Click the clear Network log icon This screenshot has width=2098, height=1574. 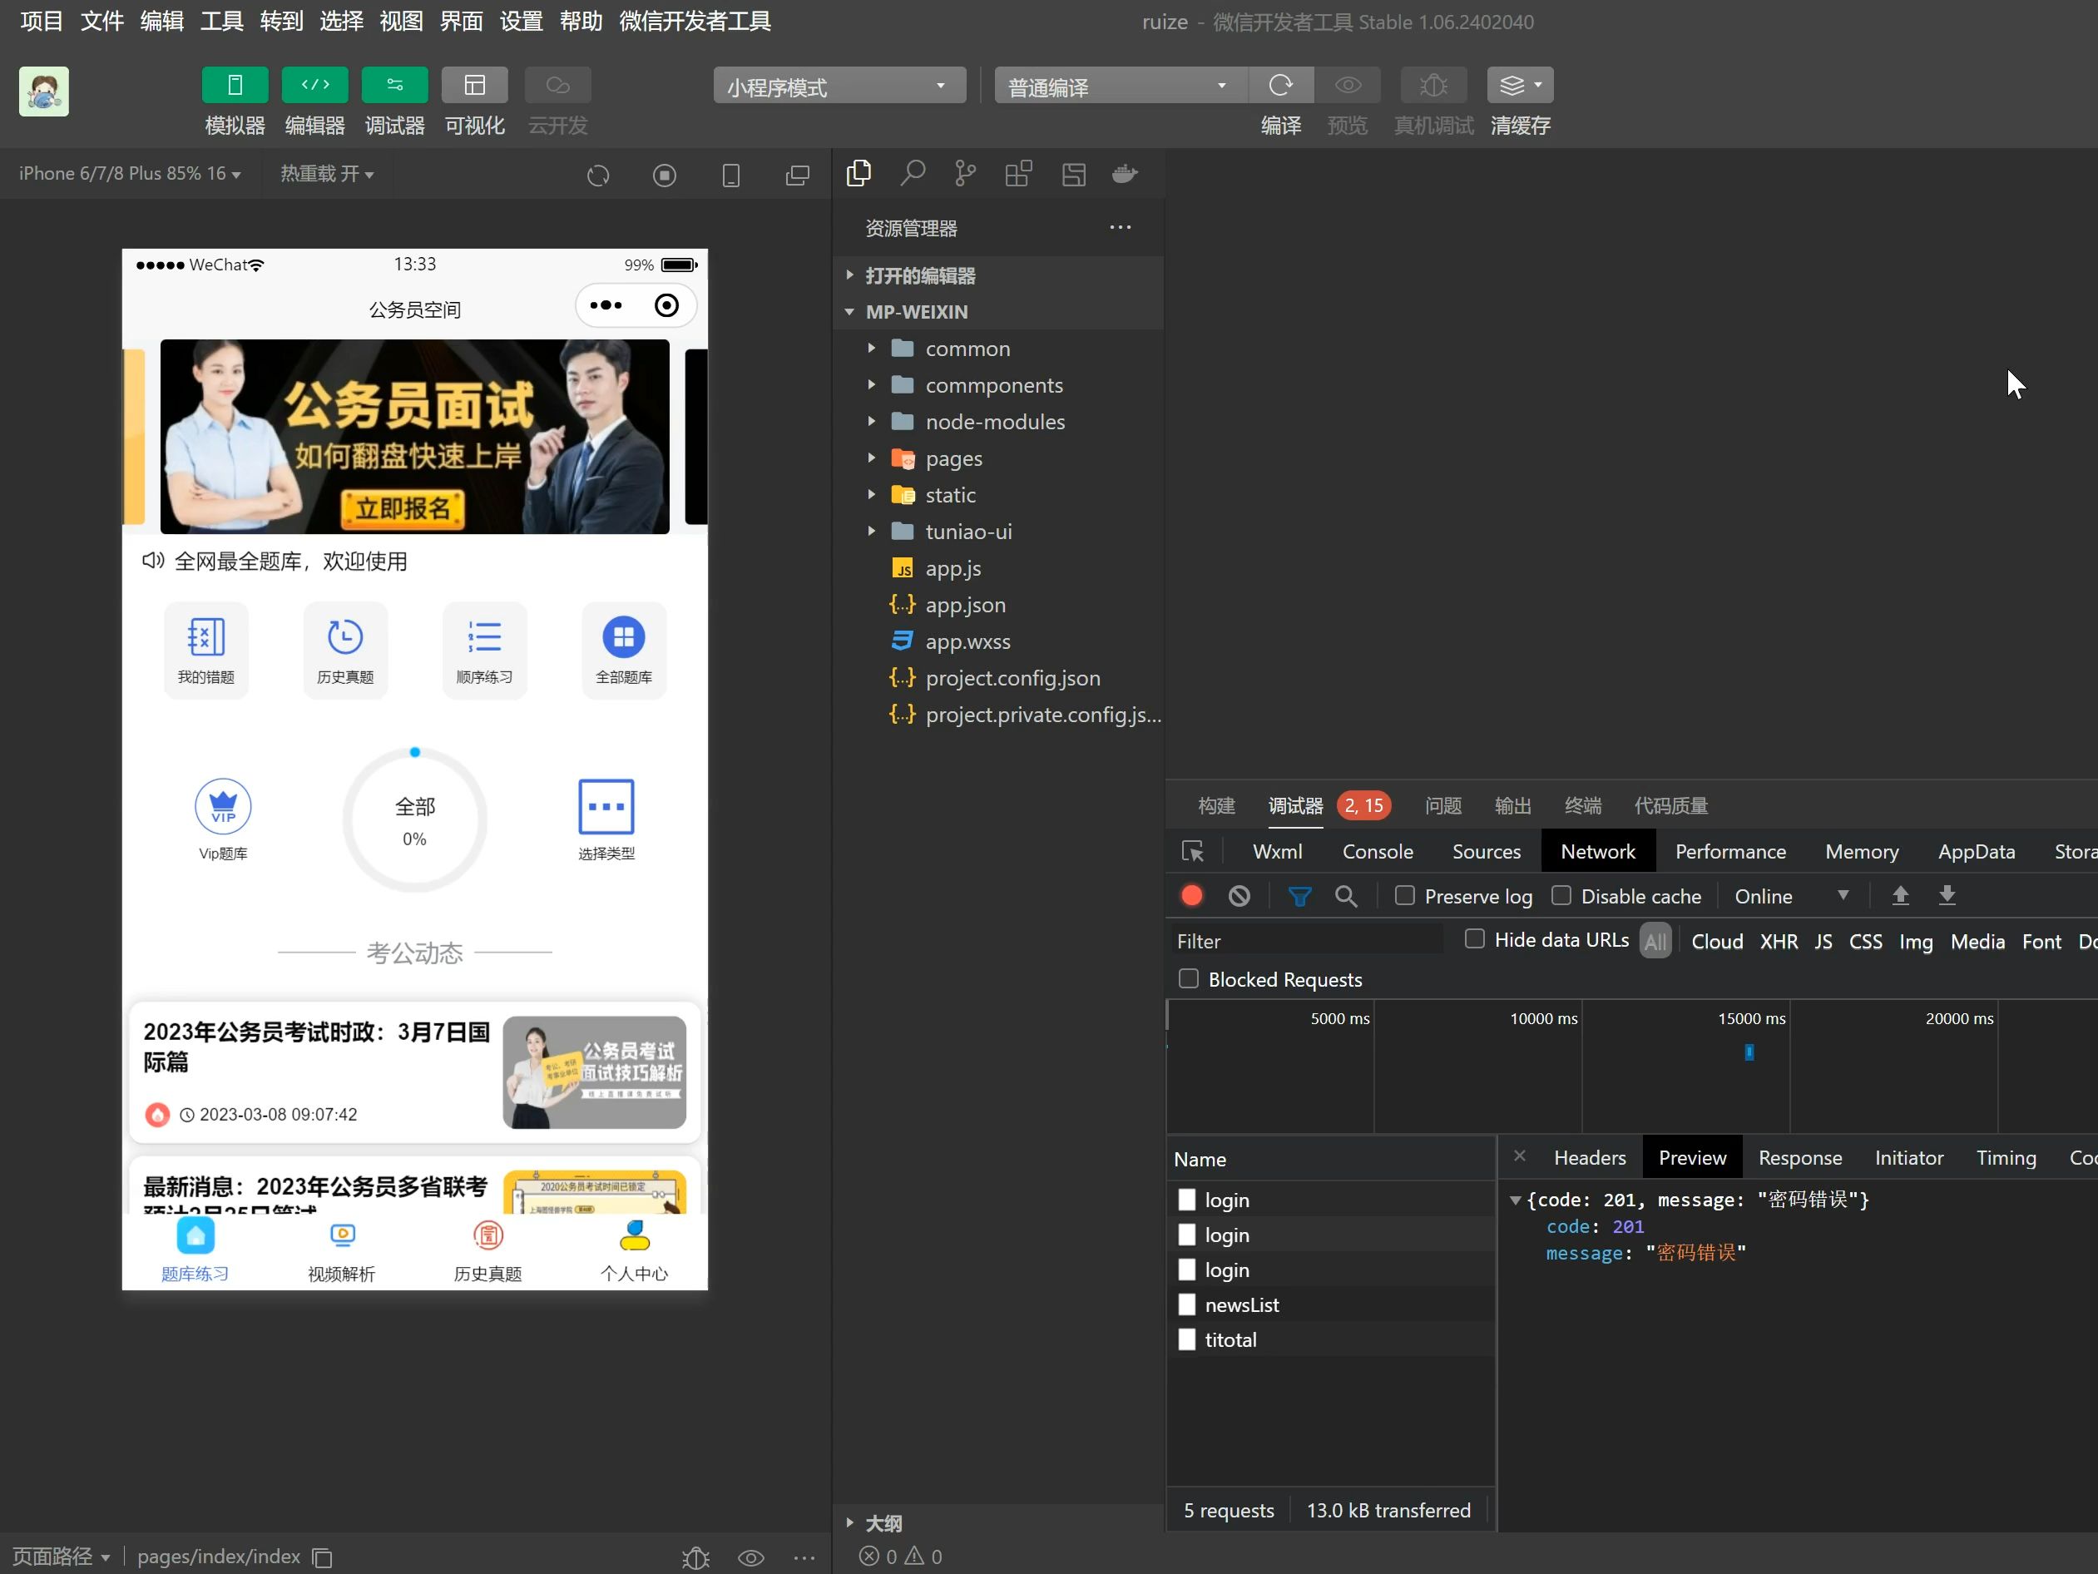pyautogui.click(x=1239, y=894)
